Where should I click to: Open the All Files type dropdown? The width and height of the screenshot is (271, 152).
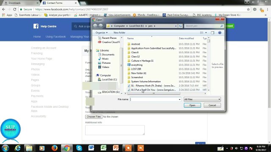click(x=202, y=99)
